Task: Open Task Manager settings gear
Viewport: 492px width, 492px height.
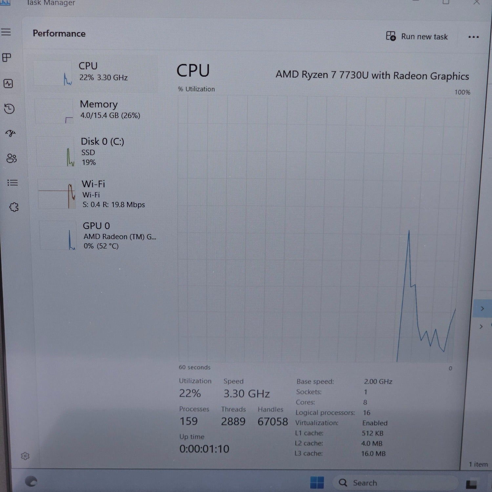Action: (25, 456)
